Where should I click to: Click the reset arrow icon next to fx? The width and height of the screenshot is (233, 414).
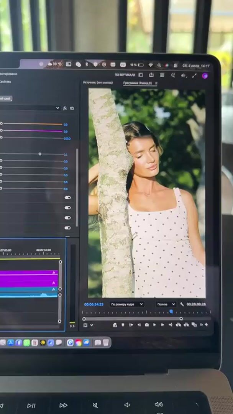click(x=72, y=108)
